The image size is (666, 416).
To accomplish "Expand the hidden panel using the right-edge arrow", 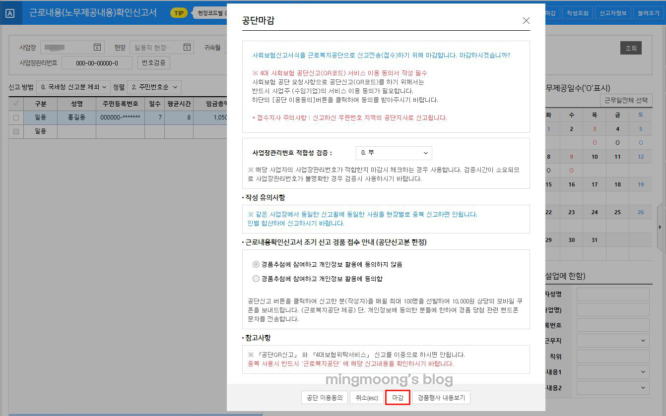I will 661,226.
